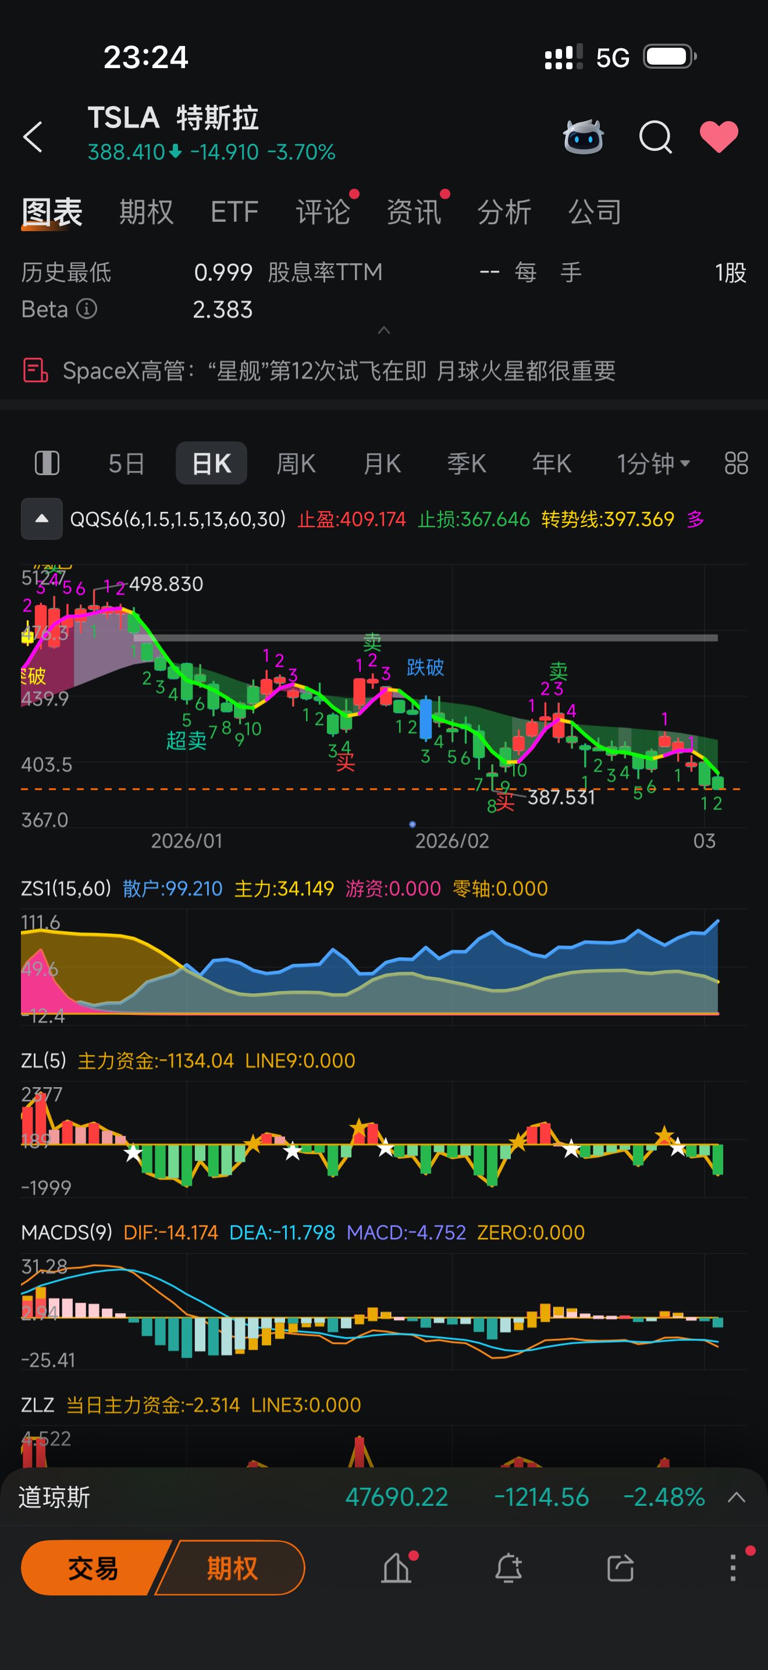The image size is (768, 1670).
Task: Collapse the QQS6 indicator arrow button
Action: coord(41,519)
